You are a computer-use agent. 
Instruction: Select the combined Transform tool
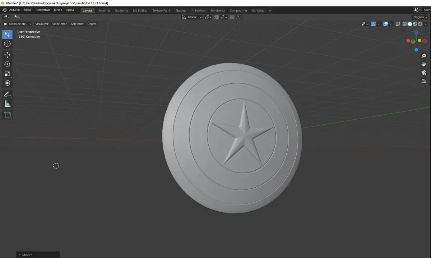pos(7,83)
